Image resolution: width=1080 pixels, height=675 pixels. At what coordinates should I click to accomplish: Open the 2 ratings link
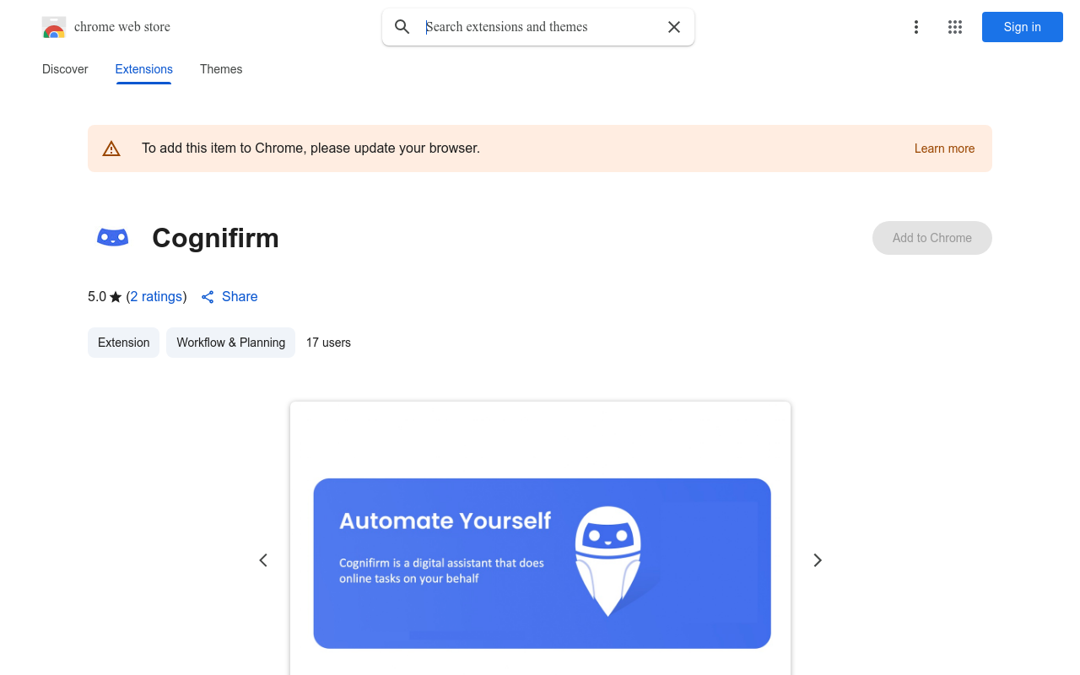(x=157, y=297)
